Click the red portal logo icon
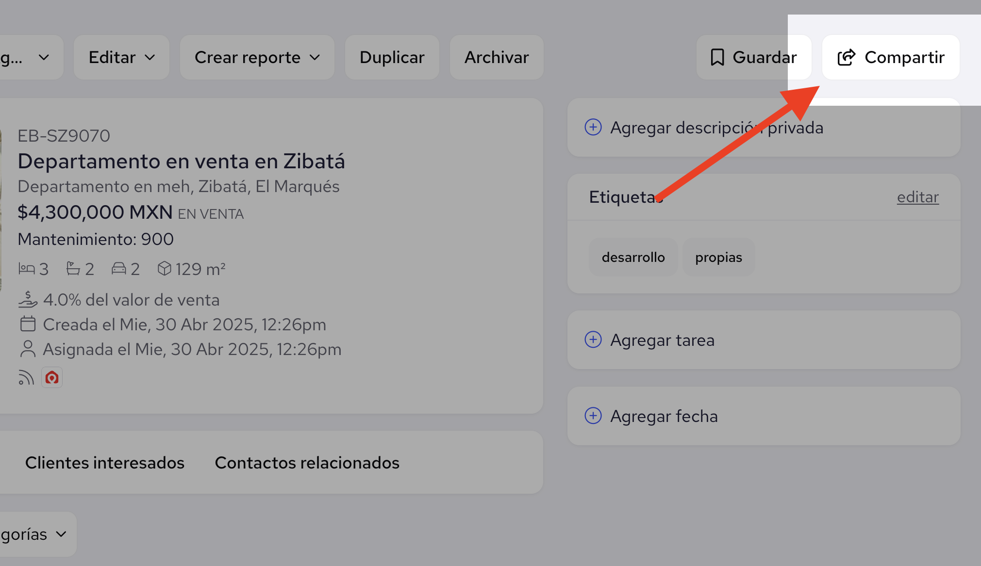This screenshot has width=981, height=566. tap(52, 377)
